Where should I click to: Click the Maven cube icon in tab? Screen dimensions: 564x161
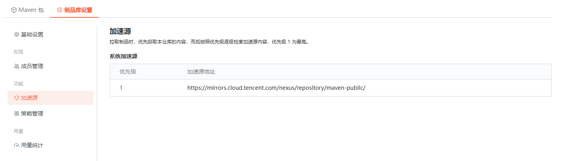click(14, 10)
